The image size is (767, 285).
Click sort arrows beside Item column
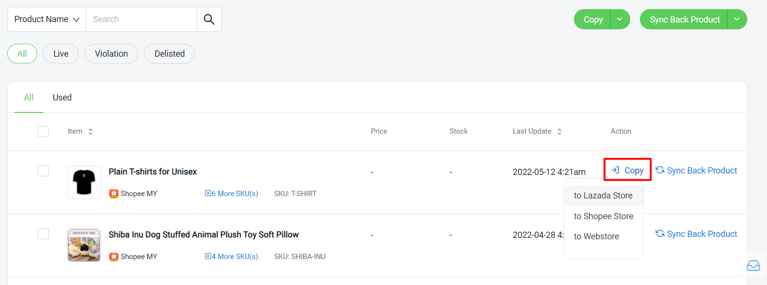click(91, 131)
